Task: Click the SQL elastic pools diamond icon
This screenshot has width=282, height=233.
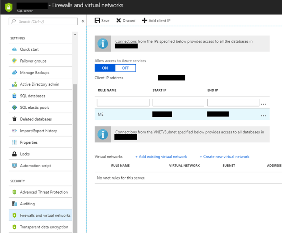Action: click(x=14, y=107)
